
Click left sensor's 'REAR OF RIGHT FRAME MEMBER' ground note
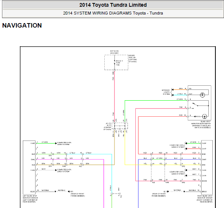77,195
